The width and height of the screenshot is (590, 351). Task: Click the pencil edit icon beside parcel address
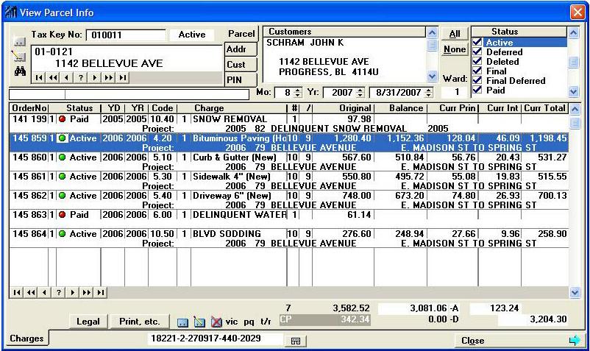click(x=19, y=56)
